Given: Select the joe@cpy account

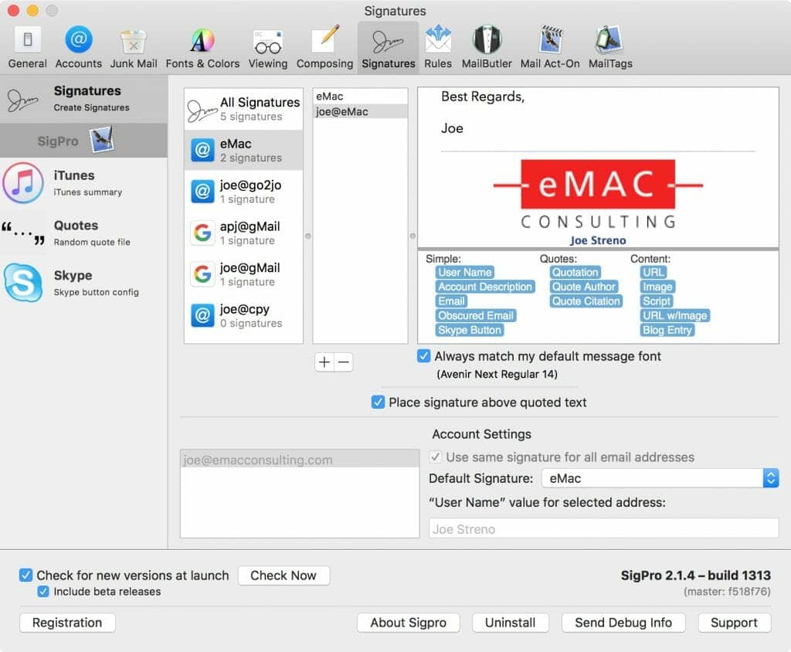Looking at the screenshot, I should point(243,316).
